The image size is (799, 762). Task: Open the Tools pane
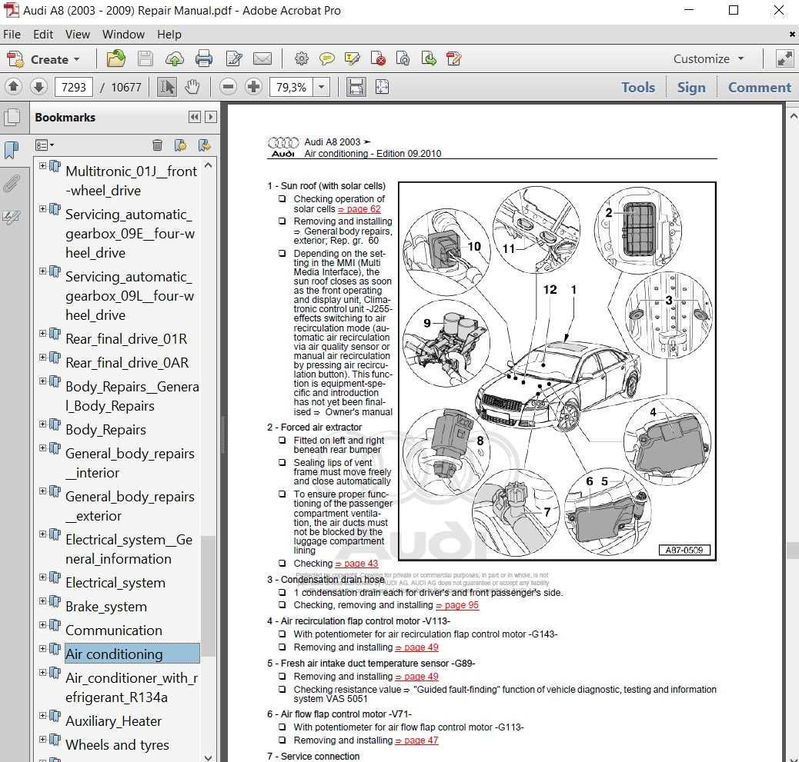tap(638, 87)
